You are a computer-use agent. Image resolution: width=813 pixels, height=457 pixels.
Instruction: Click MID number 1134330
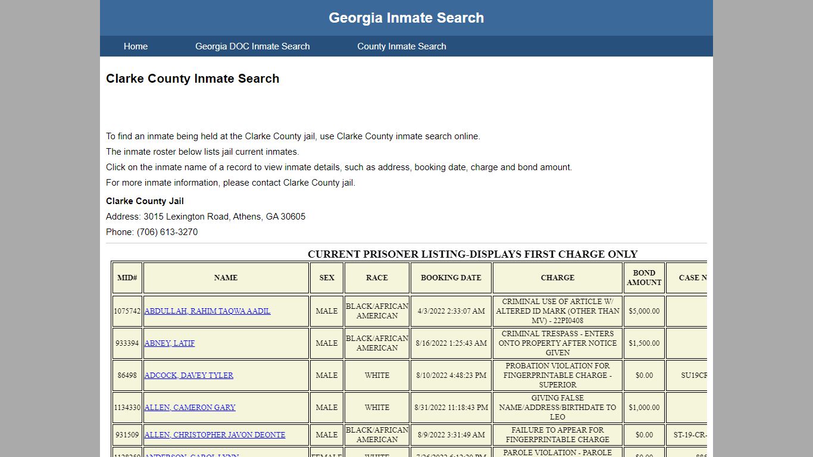pos(127,408)
